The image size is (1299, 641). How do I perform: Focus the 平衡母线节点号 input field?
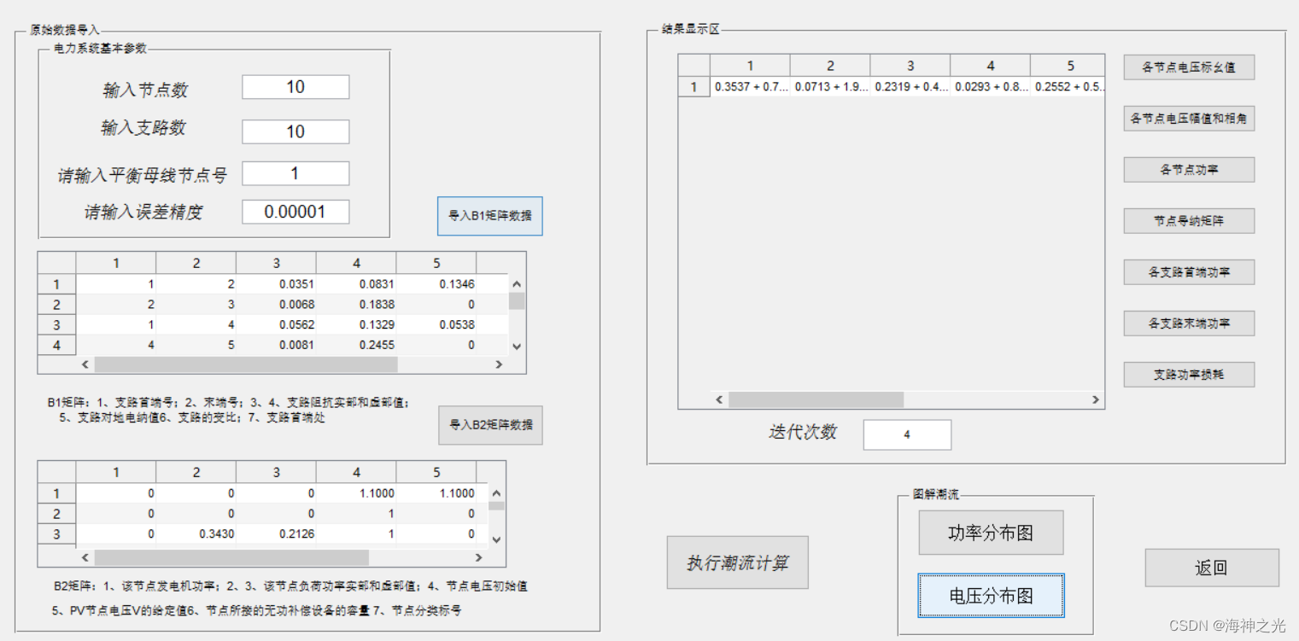coord(295,173)
